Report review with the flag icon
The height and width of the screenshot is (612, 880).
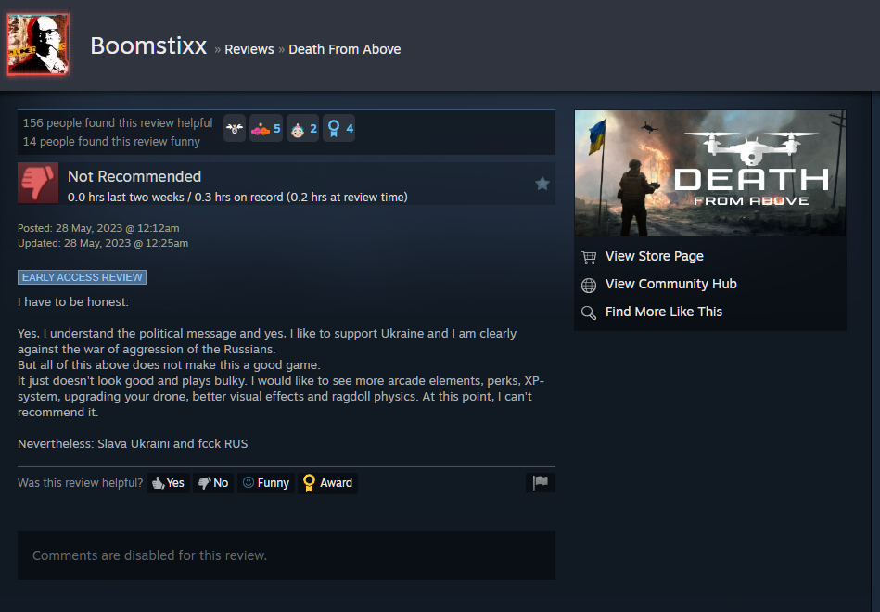point(541,482)
